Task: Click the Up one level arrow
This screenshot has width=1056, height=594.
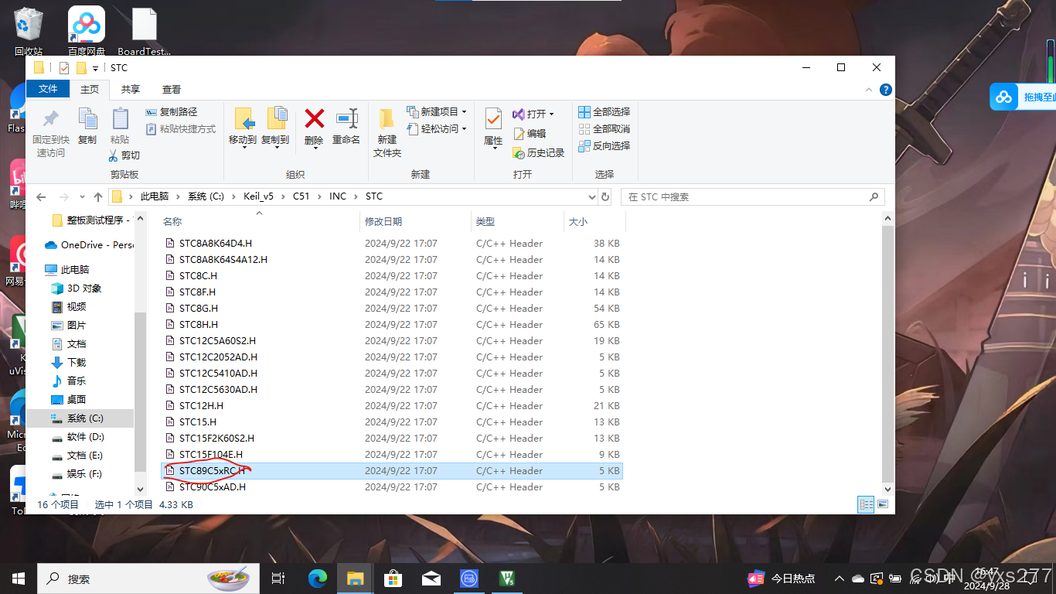Action: (98, 196)
